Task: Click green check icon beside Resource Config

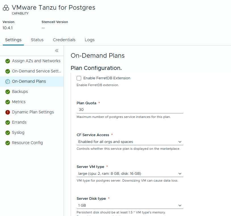Action: point(8,143)
